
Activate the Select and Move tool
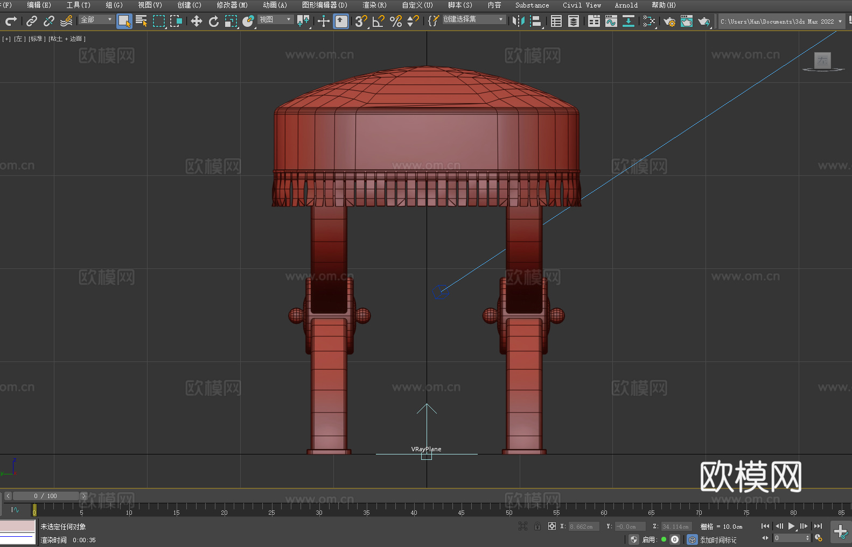click(197, 21)
